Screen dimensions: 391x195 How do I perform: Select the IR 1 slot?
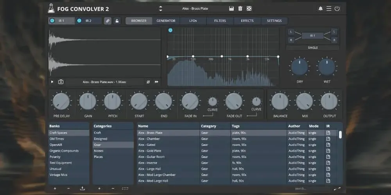click(61, 21)
